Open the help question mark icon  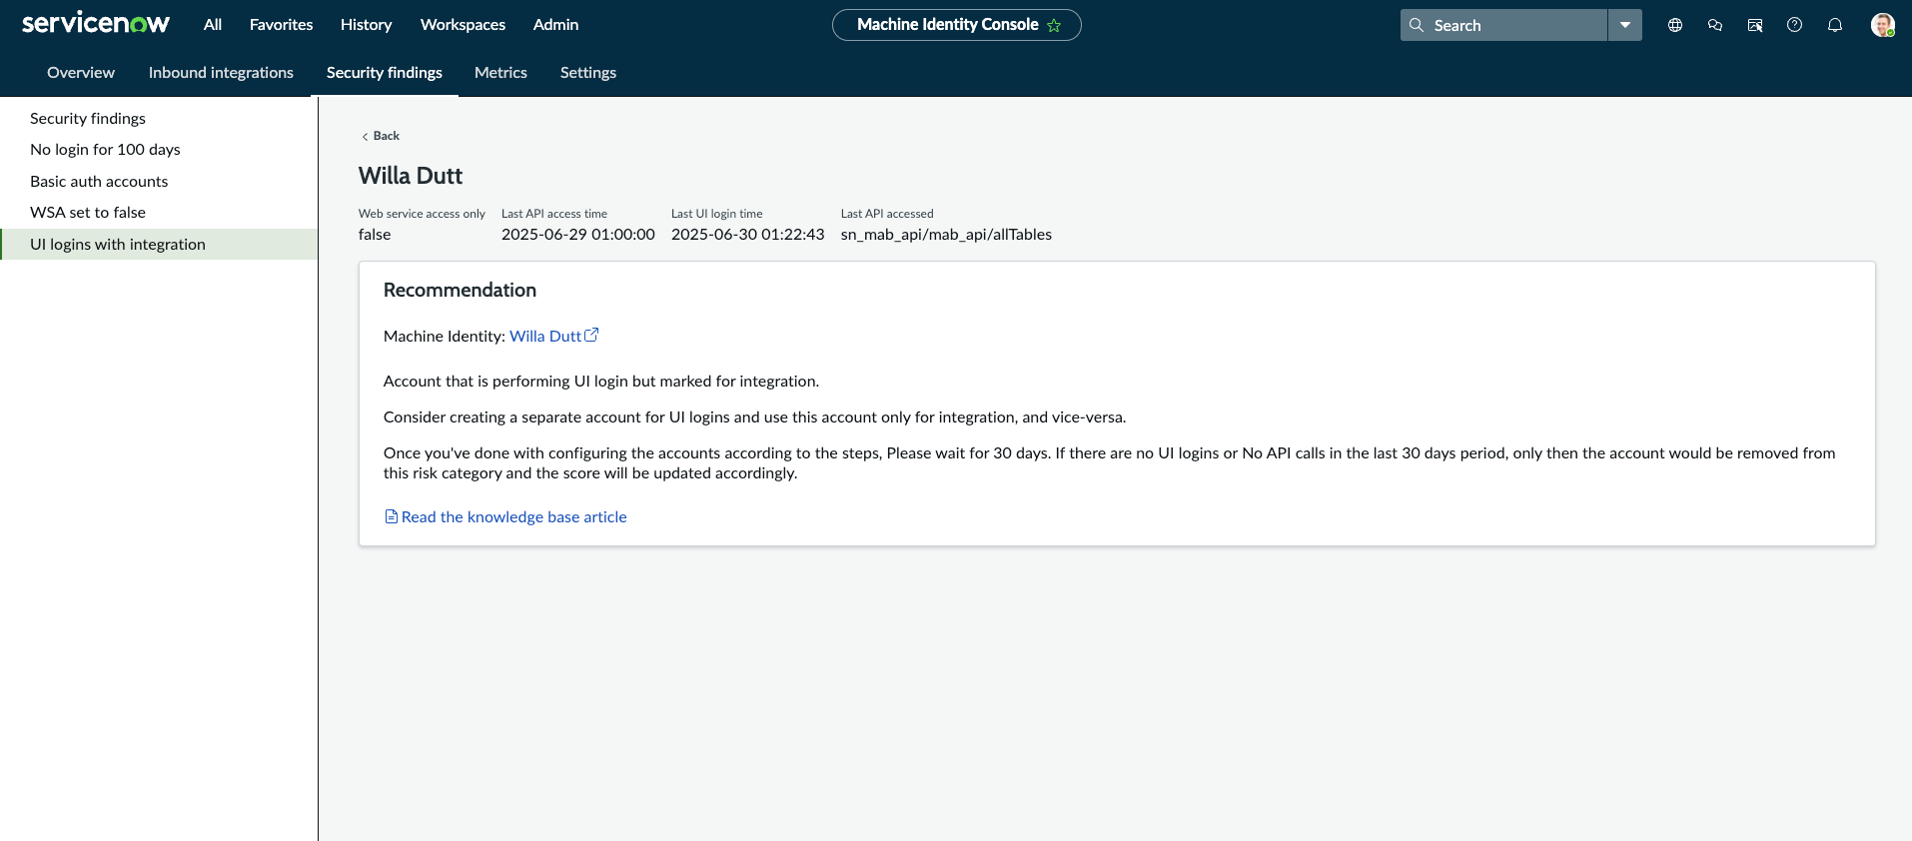(x=1795, y=25)
